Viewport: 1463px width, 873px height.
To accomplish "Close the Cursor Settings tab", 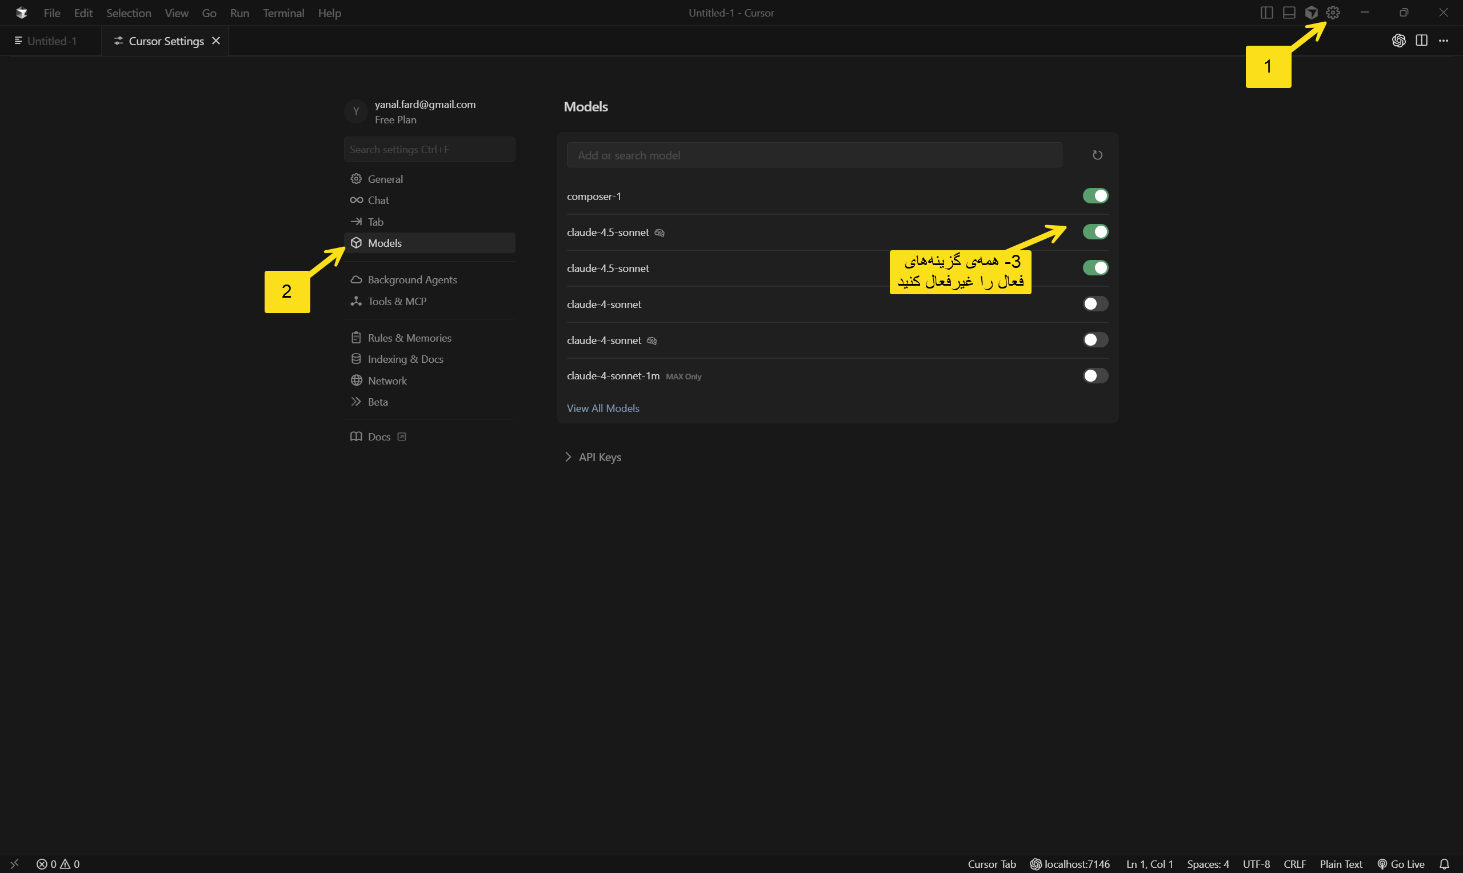I will (x=216, y=41).
